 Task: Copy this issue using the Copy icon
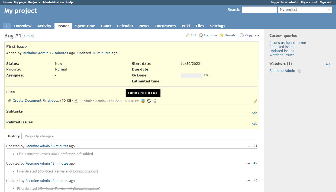[x=242, y=35]
